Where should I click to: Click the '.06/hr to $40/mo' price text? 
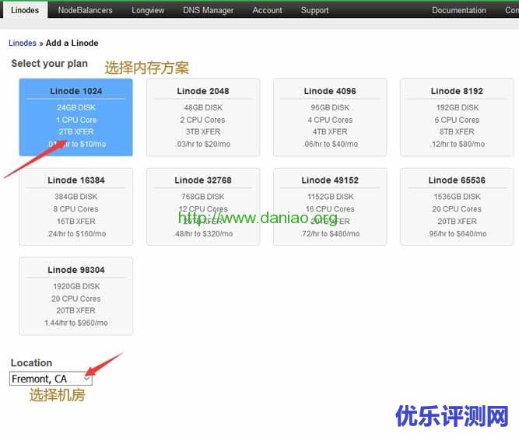(331, 144)
